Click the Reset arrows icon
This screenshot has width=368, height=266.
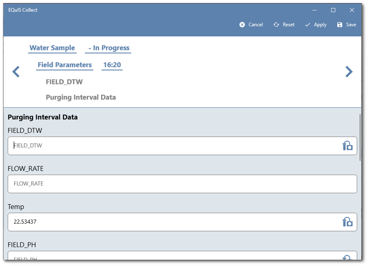coord(276,24)
